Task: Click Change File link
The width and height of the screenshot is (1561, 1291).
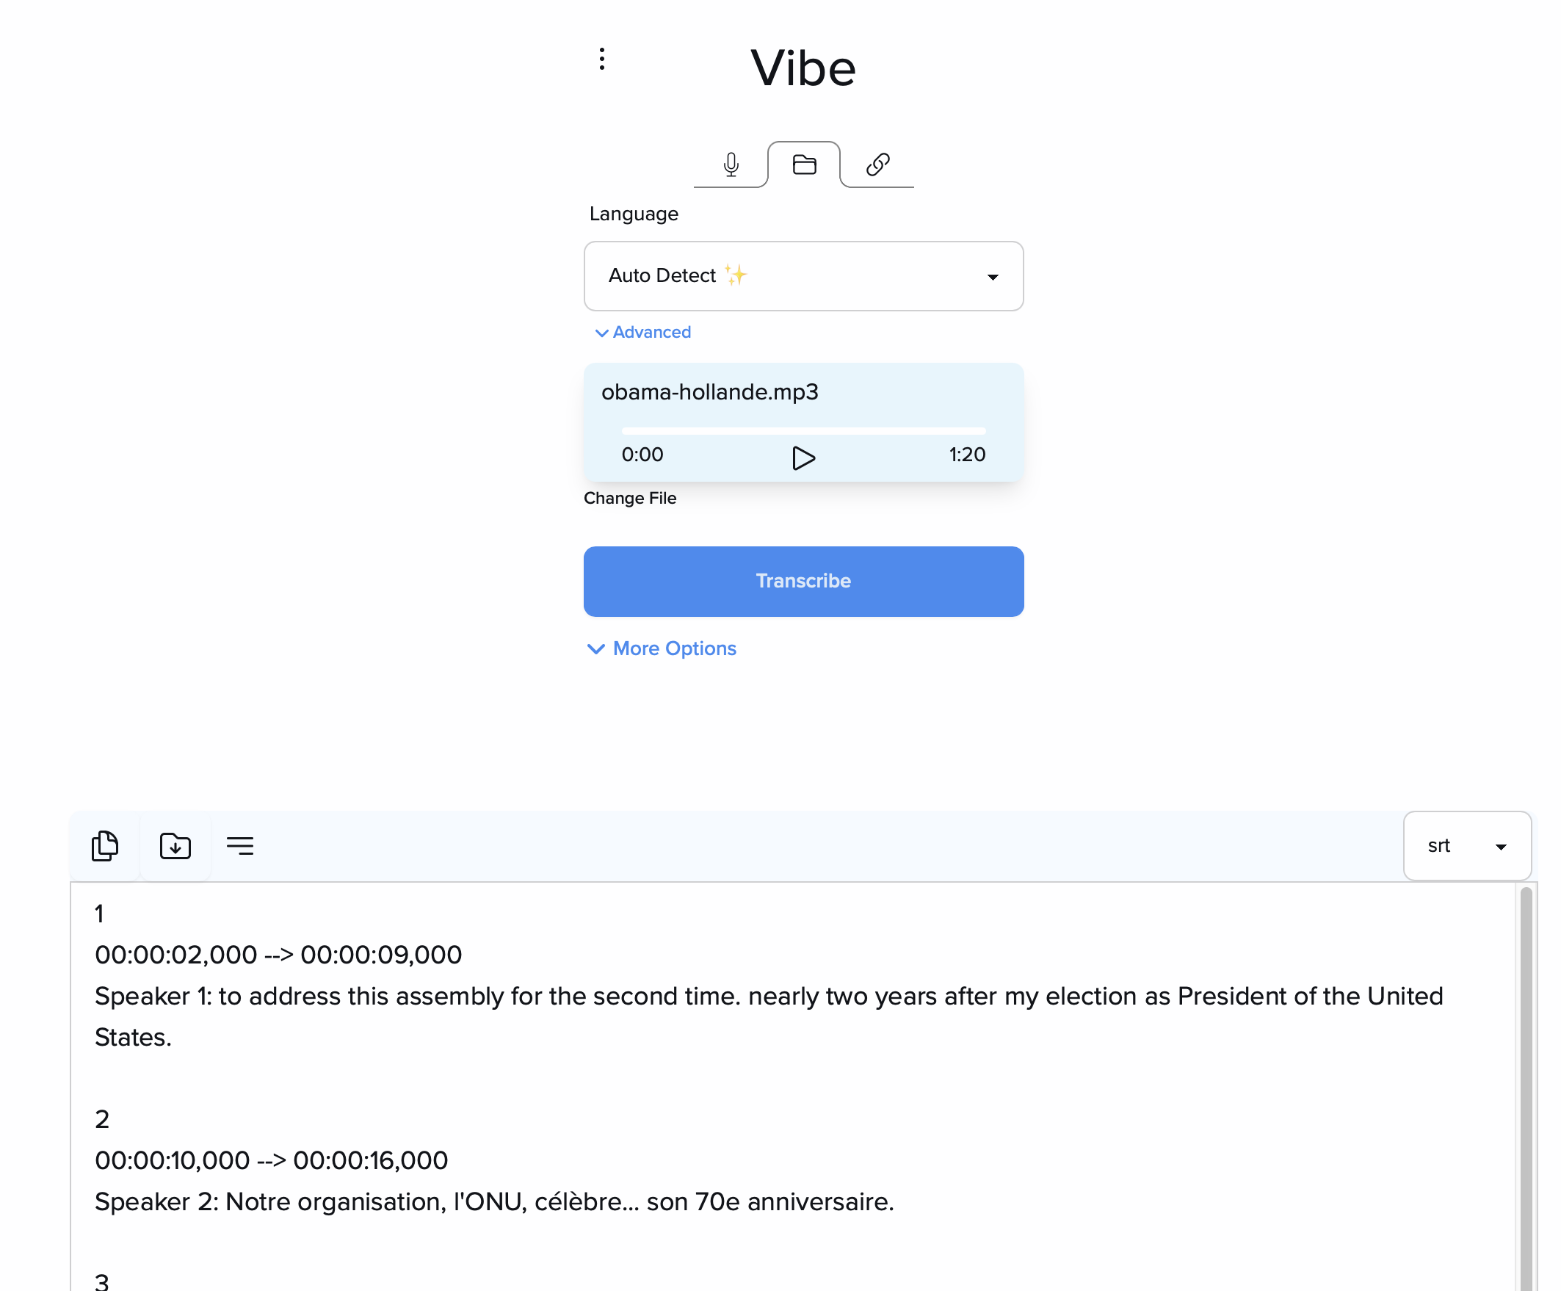Action: tap(629, 498)
